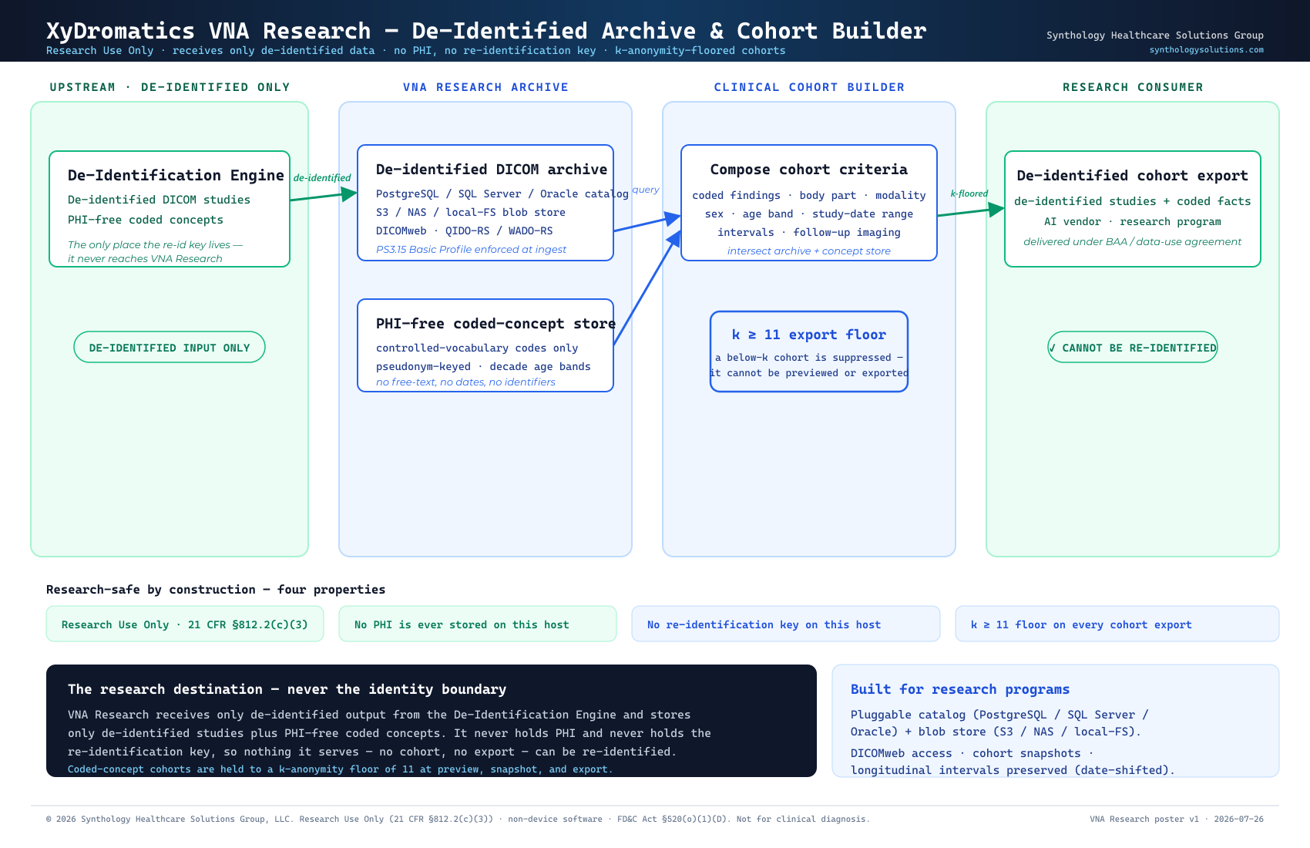Click the 'DE-IDENTIFIED INPUT ONLY' pill
The height and width of the screenshot is (848, 1310).
click(x=170, y=347)
